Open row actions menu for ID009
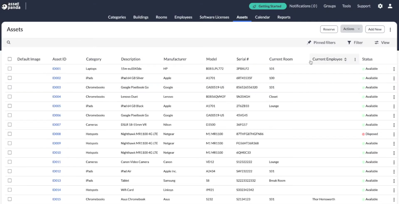This screenshot has width=399, height=204. point(394,143)
